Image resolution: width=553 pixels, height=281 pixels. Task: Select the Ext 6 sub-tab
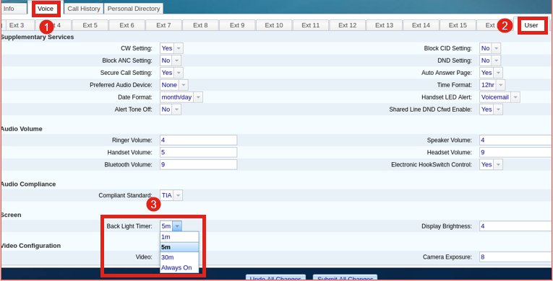pos(127,25)
